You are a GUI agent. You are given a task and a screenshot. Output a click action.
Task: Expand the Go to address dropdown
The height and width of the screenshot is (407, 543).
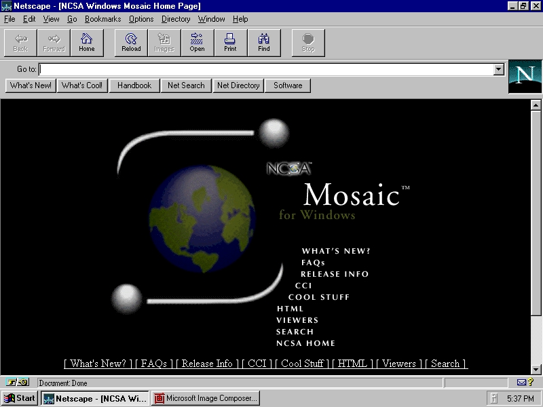point(498,70)
